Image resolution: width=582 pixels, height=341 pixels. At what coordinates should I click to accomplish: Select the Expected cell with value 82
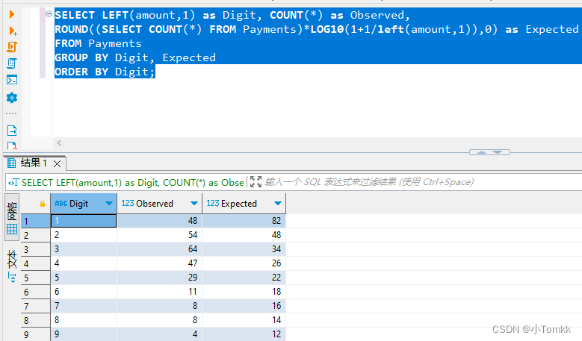tap(244, 221)
